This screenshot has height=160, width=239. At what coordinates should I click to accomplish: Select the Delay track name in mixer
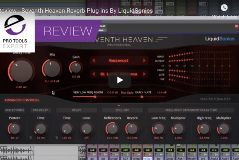click(170, 158)
